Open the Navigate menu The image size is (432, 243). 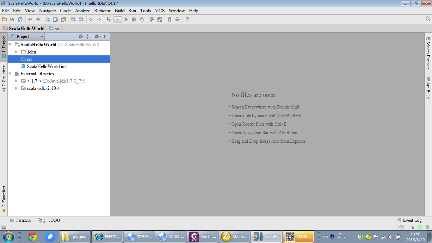(47, 11)
